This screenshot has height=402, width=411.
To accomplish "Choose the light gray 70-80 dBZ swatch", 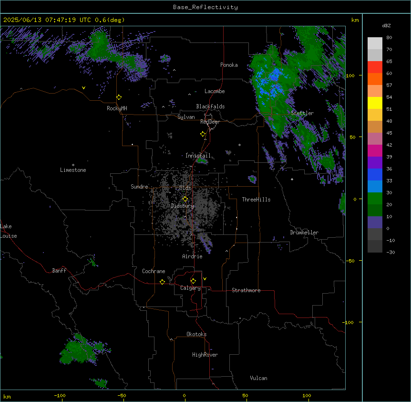I will tap(375, 43).
